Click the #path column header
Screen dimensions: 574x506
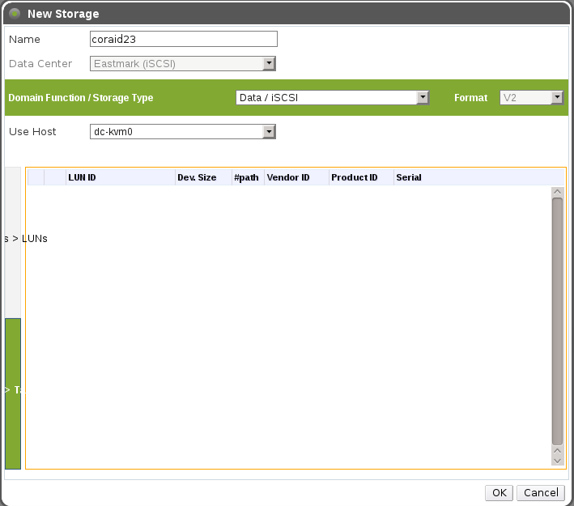[x=247, y=177]
